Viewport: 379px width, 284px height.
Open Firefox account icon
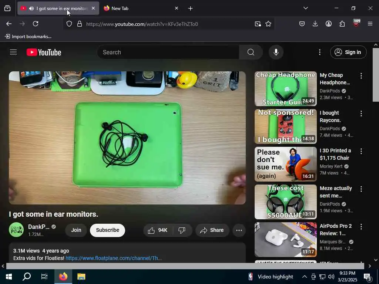pos(329,24)
